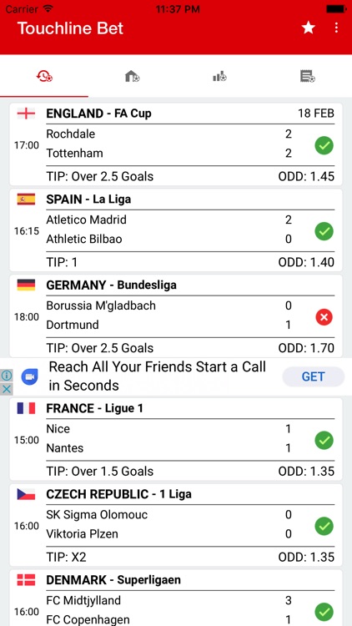Viewport: 352px width, 626px height.
Task: Open the three-dot overflow menu
Action: tap(336, 28)
